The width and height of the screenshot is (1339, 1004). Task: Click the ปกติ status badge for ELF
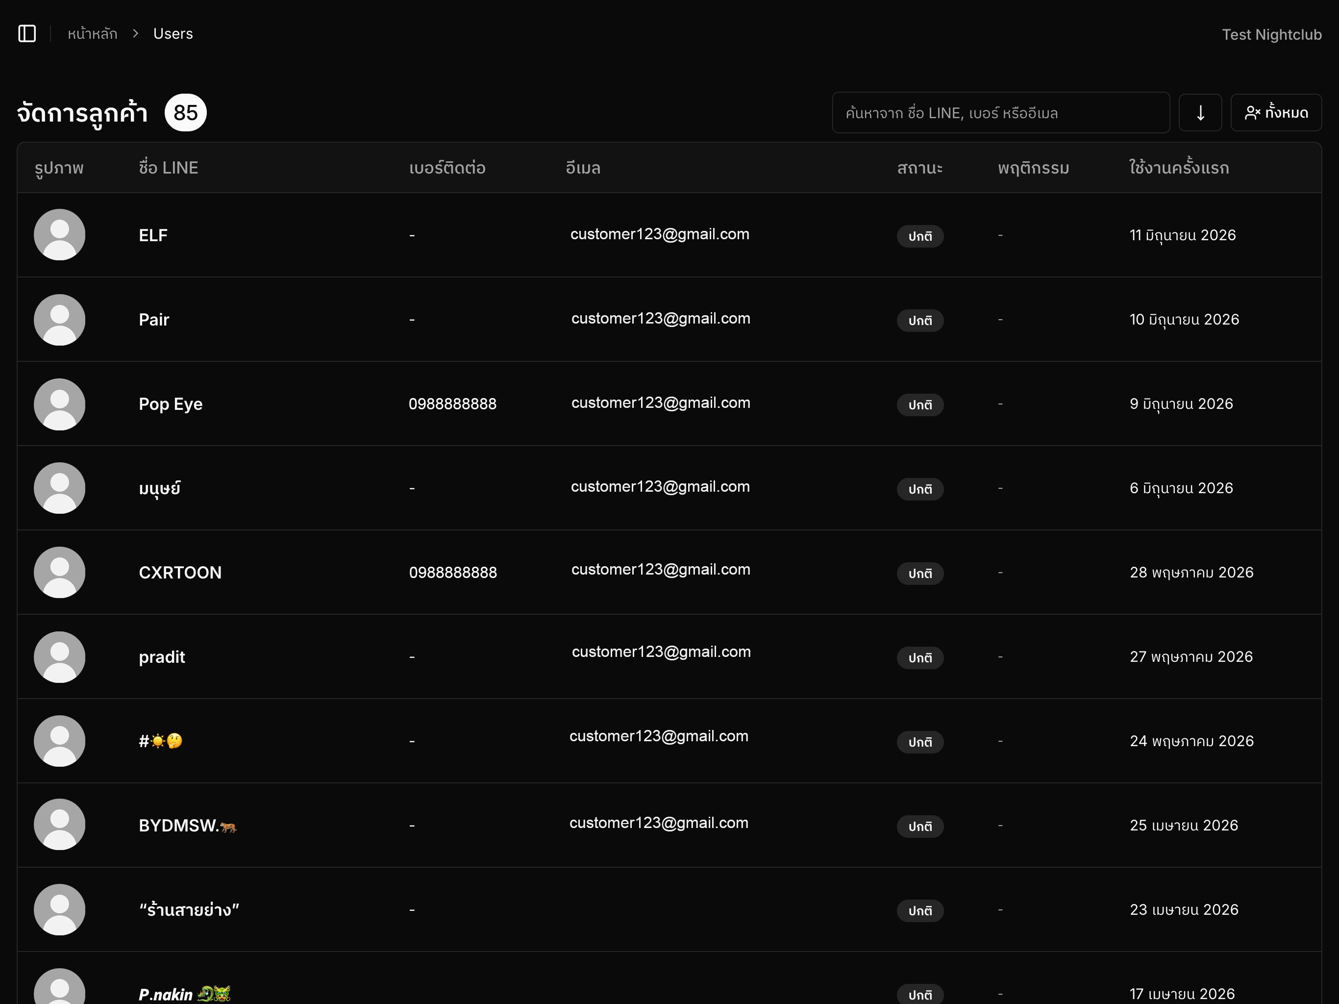[x=920, y=236]
